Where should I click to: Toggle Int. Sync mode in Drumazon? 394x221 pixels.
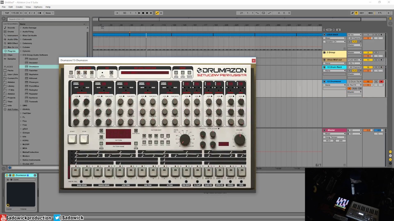[85, 73]
